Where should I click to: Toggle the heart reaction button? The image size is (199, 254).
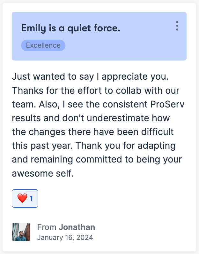pos(25,198)
